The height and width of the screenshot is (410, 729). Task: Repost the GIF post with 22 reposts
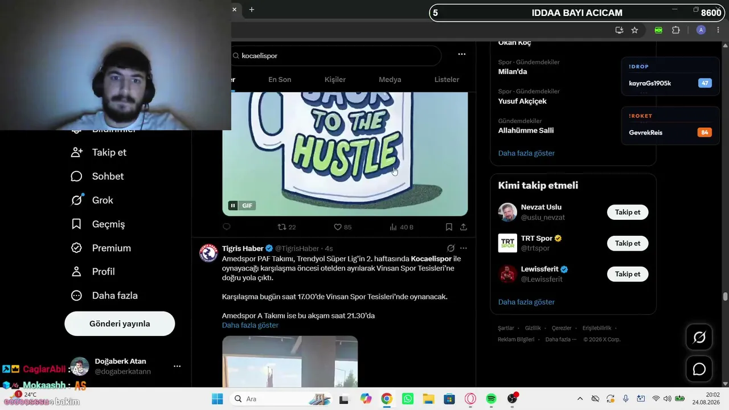286,227
